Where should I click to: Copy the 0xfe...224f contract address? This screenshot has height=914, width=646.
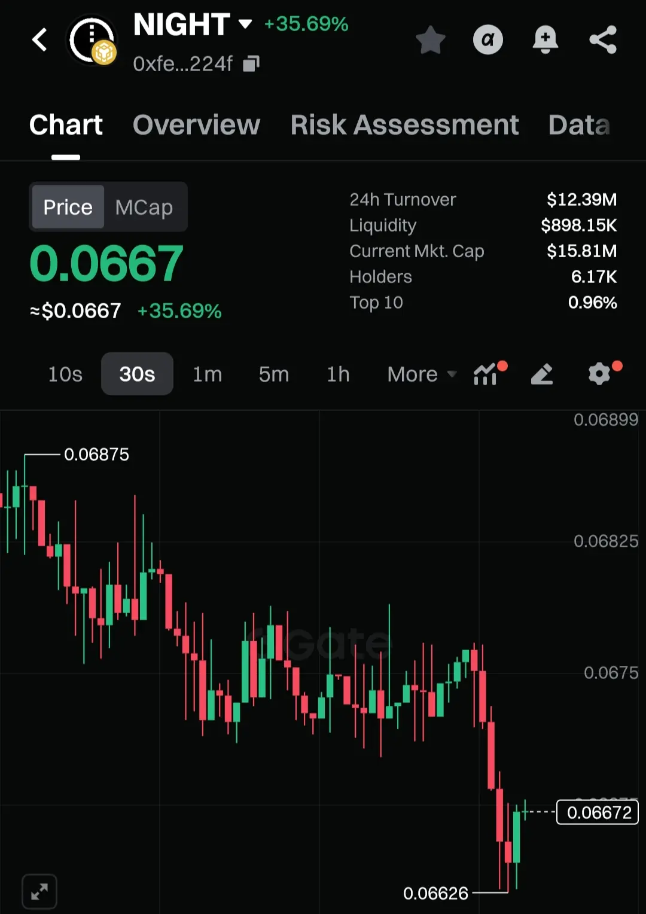point(251,63)
